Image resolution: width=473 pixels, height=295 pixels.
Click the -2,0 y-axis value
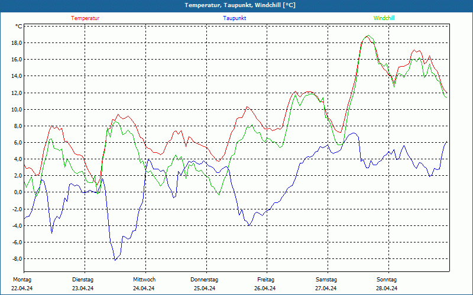[17, 209]
